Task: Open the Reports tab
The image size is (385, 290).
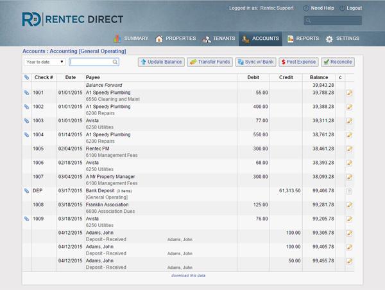Action: [303, 39]
